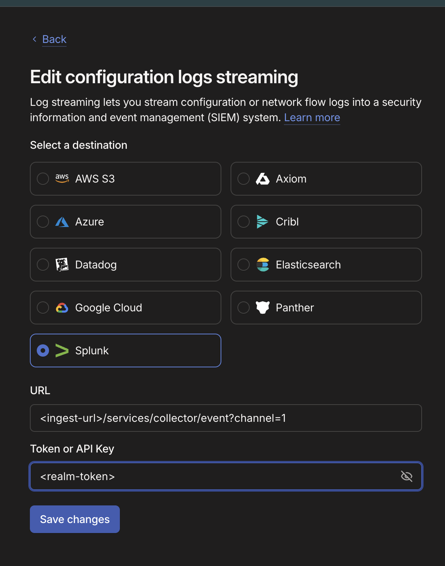Click the Cribl logo icon

262,222
